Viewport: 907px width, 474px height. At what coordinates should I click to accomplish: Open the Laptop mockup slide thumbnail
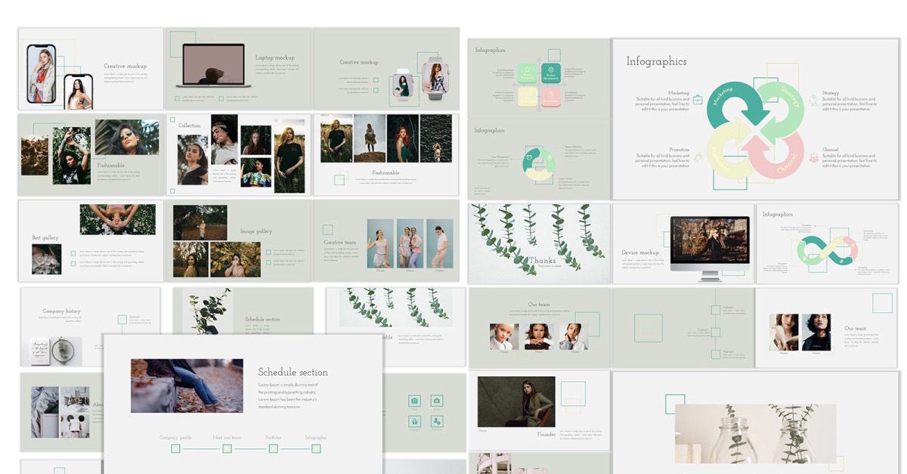[238, 70]
